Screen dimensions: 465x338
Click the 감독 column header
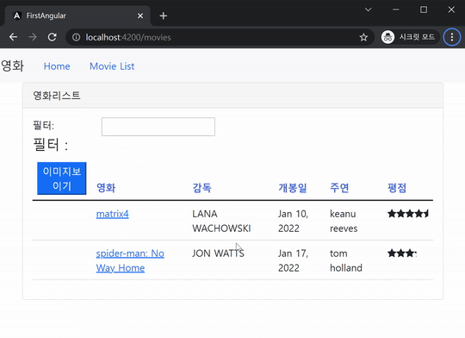tap(202, 188)
